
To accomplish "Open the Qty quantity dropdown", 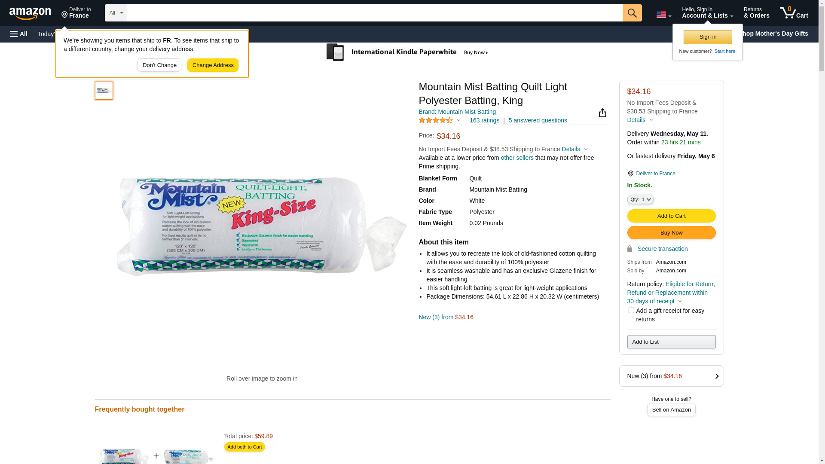I will tap(640, 199).
